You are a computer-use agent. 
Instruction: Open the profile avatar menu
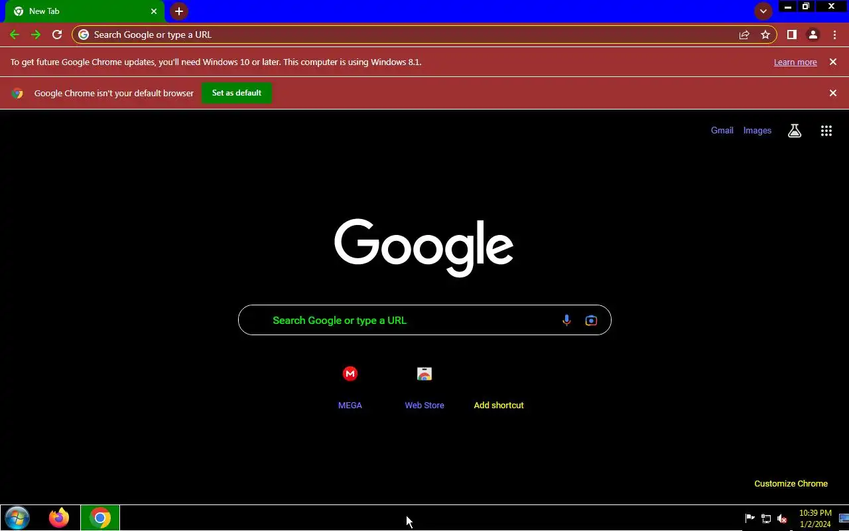tap(813, 35)
